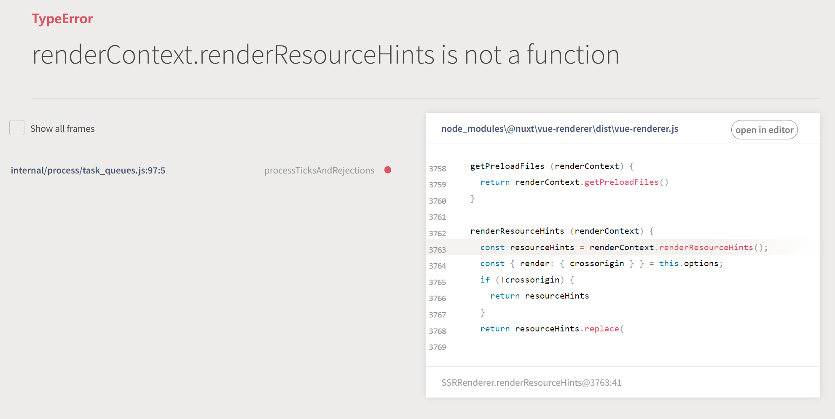Click the processTicksAndRejections function name
This screenshot has width=835, height=419.
[319, 170]
